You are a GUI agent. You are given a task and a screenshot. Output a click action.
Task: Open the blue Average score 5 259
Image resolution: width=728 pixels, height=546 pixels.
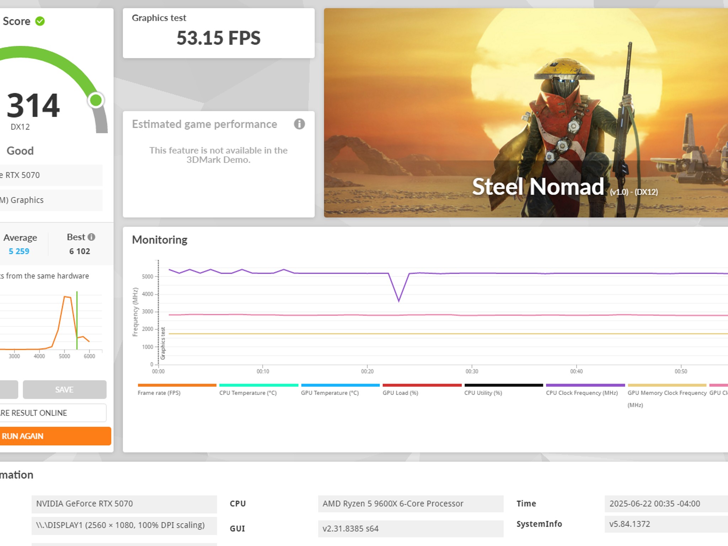point(19,251)
